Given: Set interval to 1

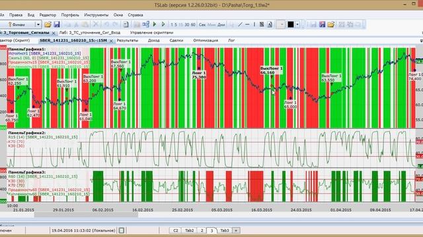Looking at the screenshot, I should point(172,24).
